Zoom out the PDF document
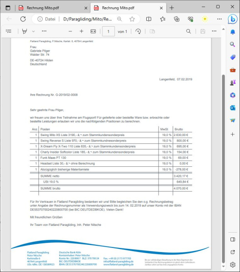The image size is (240, 272). coord(70,31)
